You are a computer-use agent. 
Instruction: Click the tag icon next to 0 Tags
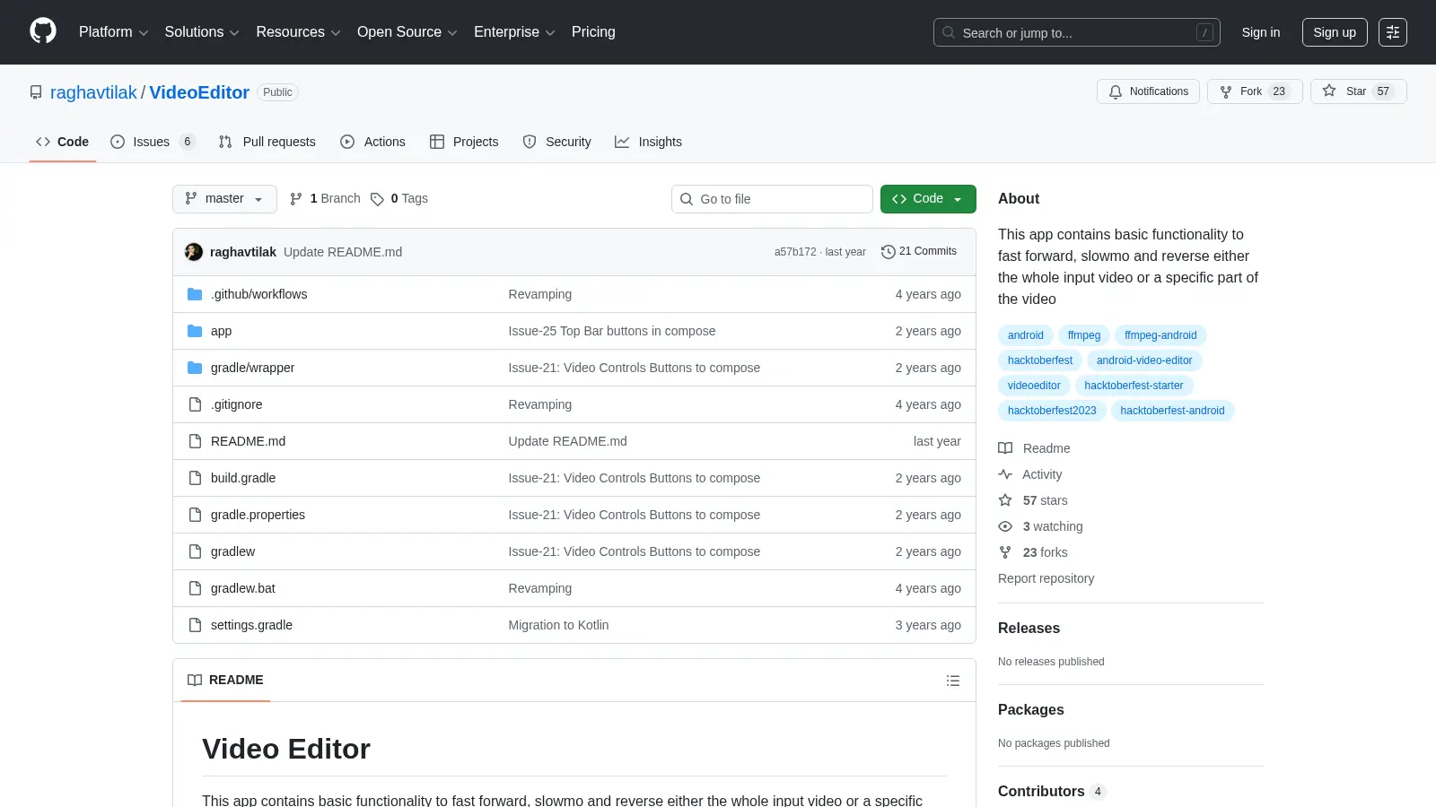pos(377,199)
